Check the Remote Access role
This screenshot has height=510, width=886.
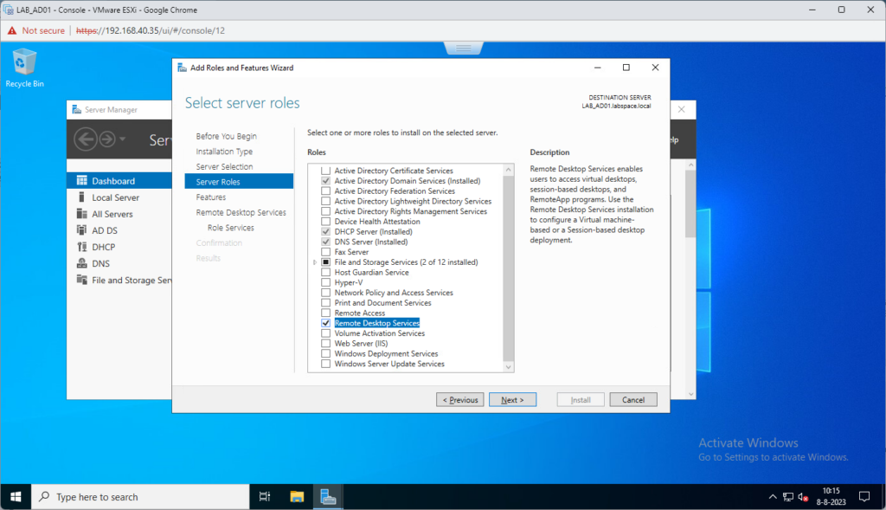[325, 313]
